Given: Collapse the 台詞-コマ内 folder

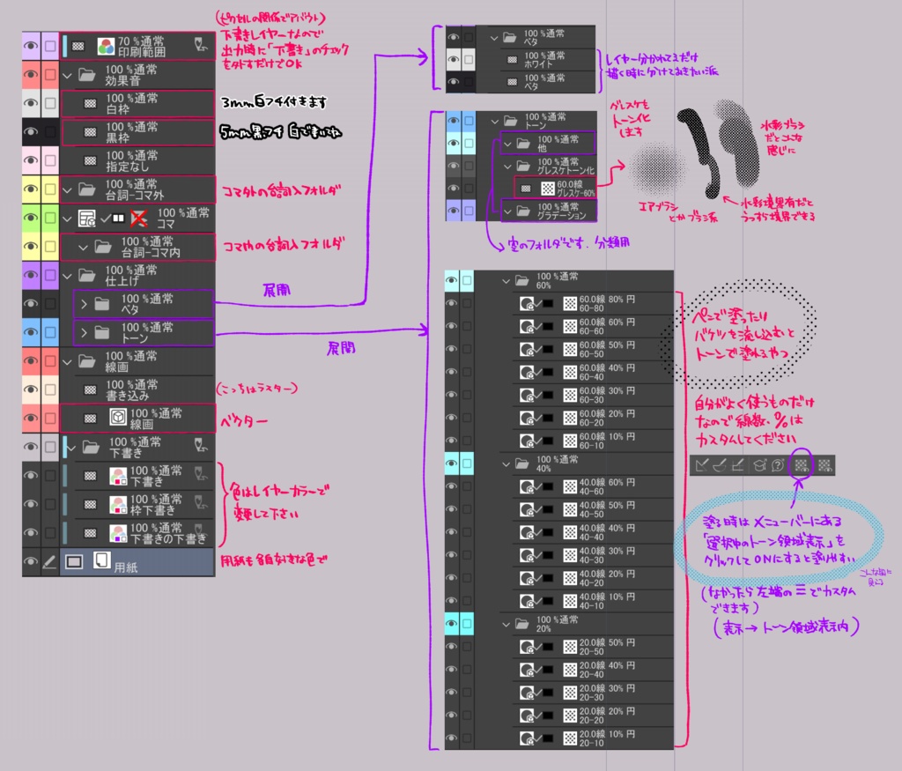Looking at the screenshot, I should click(84, 248).
